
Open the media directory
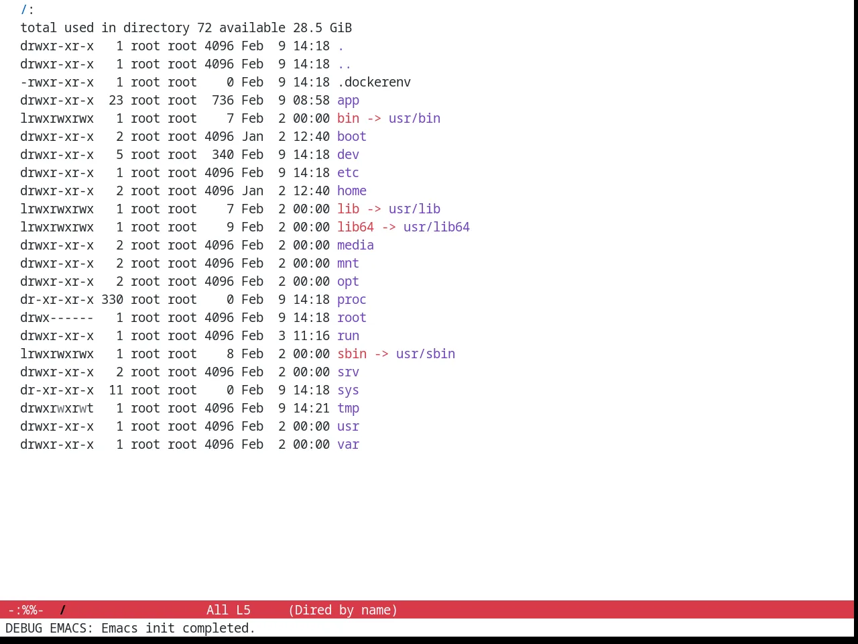(x=355, y=246)
